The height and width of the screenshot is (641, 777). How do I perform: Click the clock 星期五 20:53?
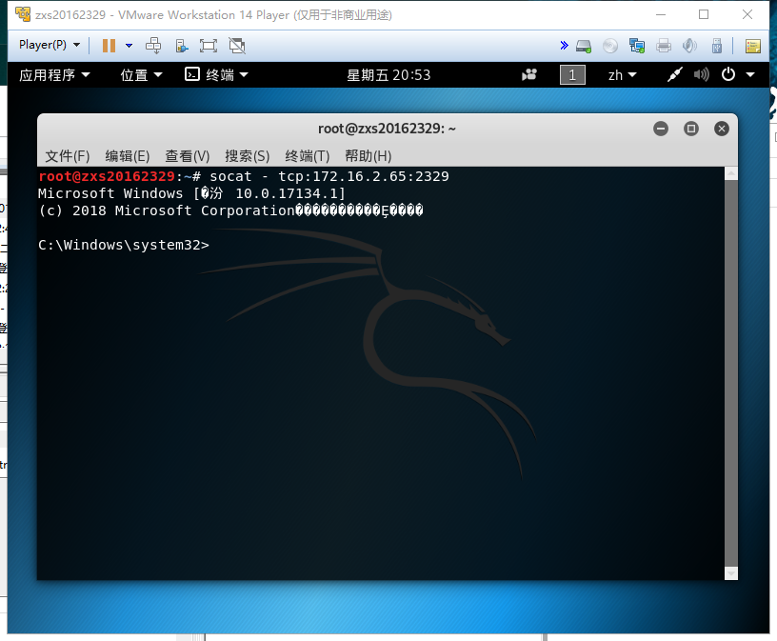(x=388, y=75)
